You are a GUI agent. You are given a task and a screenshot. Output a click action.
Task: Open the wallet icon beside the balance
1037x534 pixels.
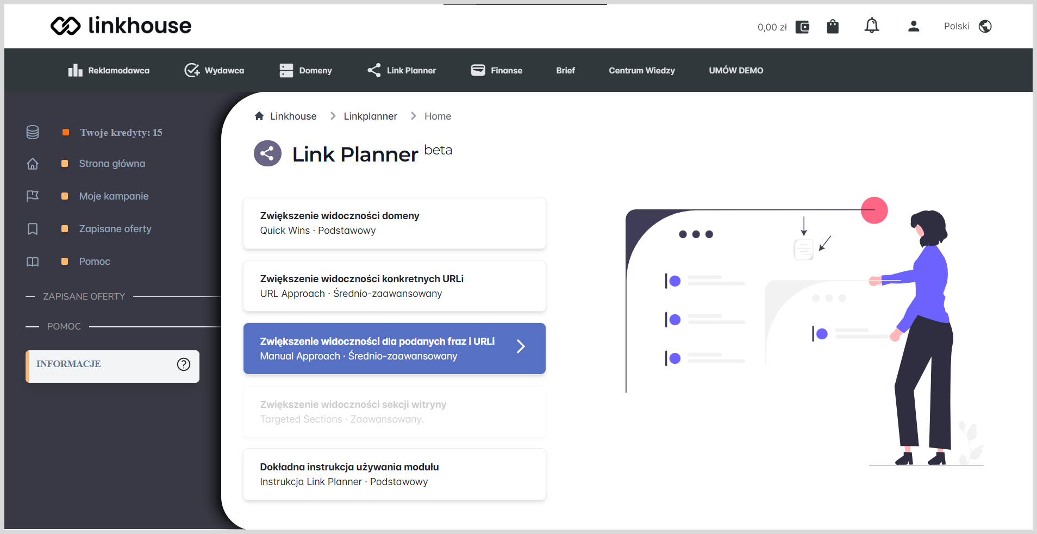pyautogui.click(x=802, y=27)
